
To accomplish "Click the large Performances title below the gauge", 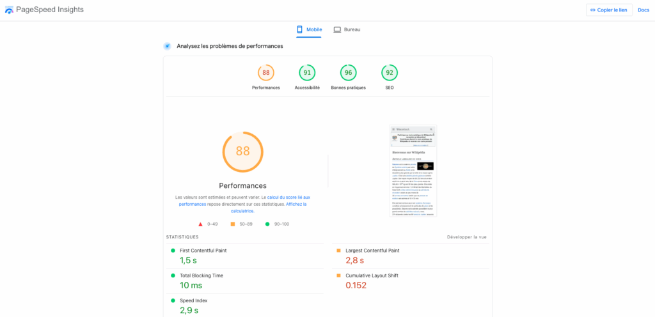I will click(x=242, y=185).
